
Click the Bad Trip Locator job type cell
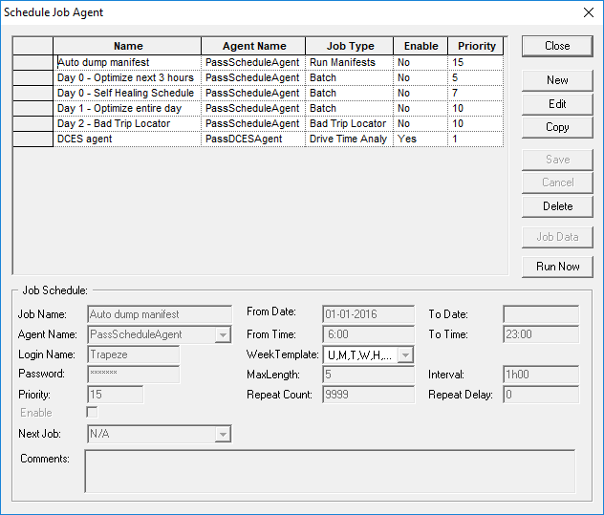tap(349, 123)
